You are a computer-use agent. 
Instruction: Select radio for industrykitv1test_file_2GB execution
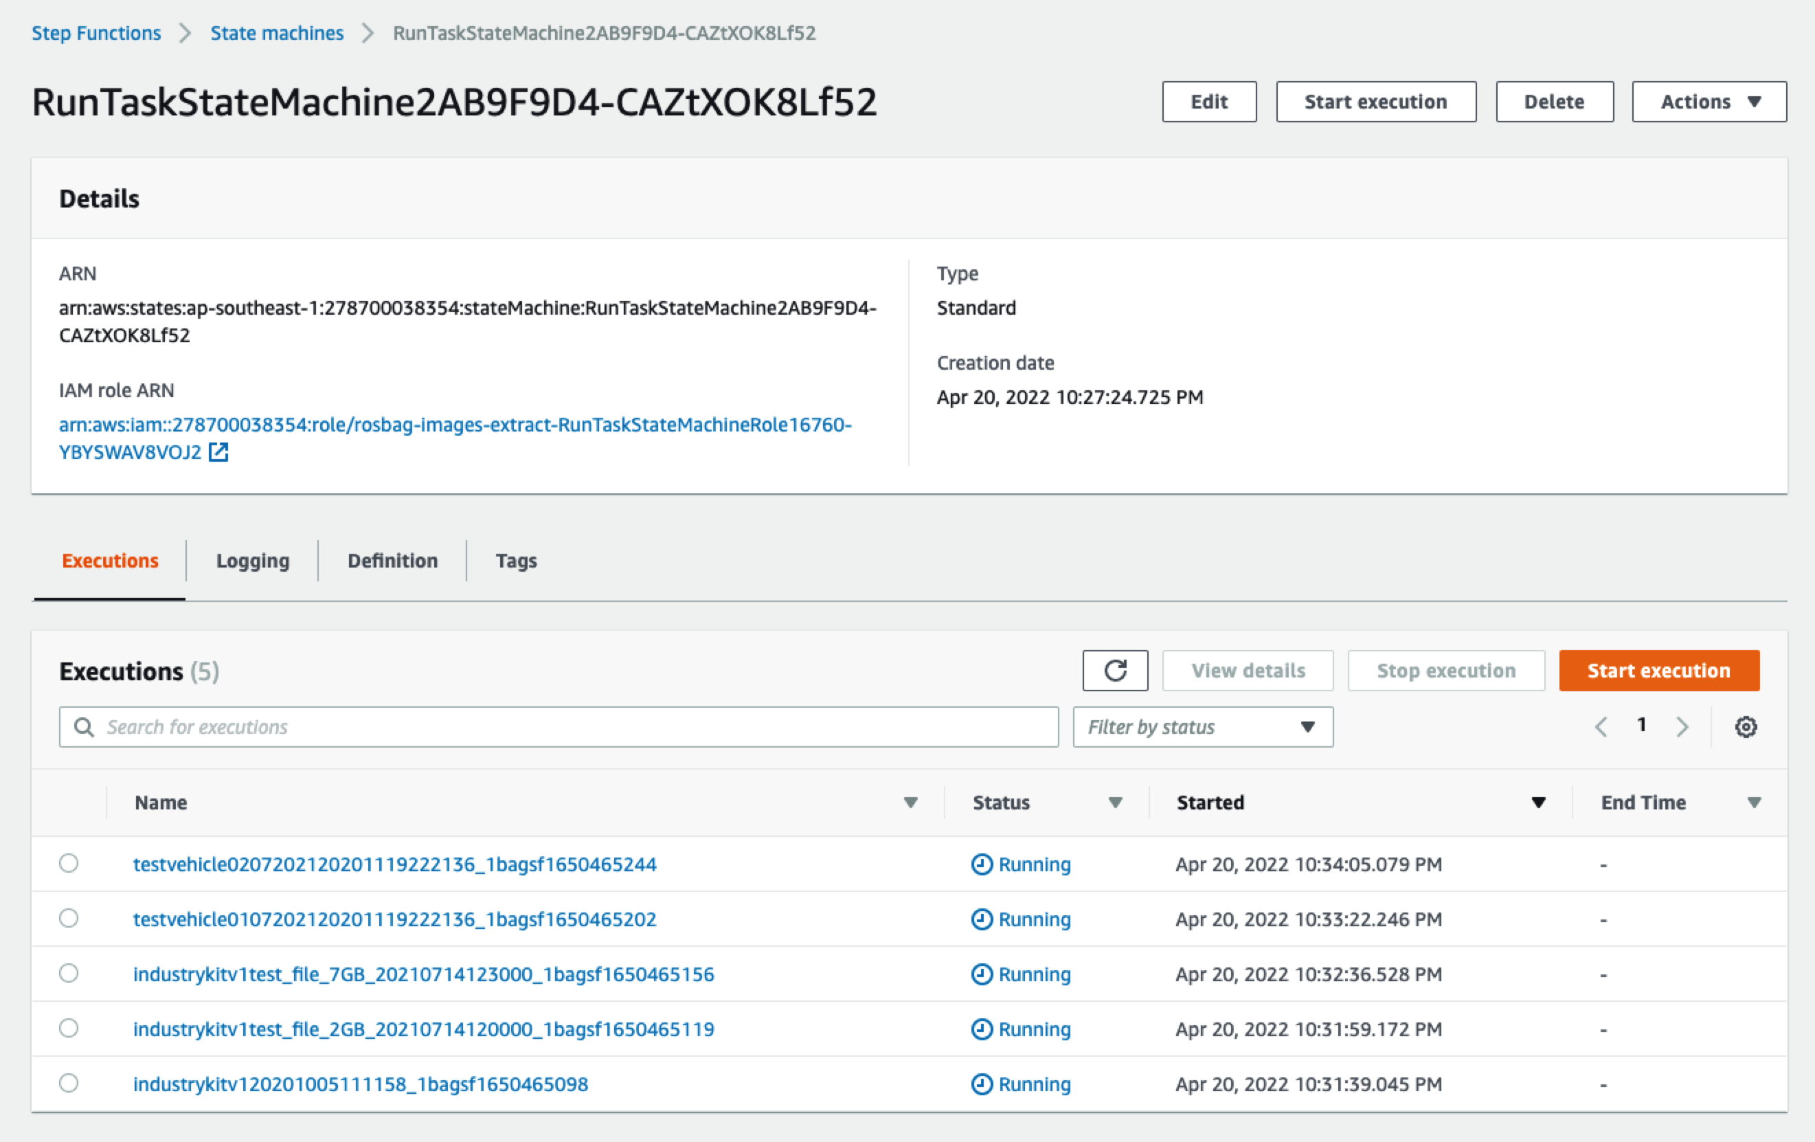(69, 1028)
